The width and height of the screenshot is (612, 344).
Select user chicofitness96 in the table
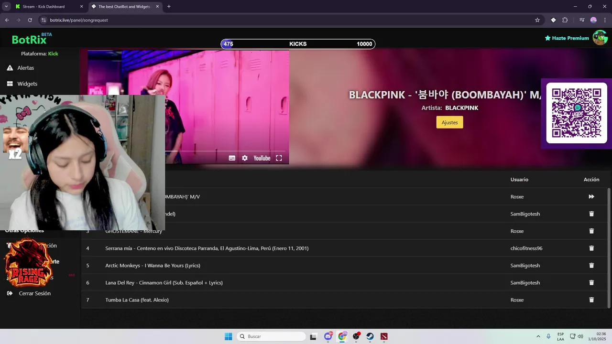[x=526, y=248]
